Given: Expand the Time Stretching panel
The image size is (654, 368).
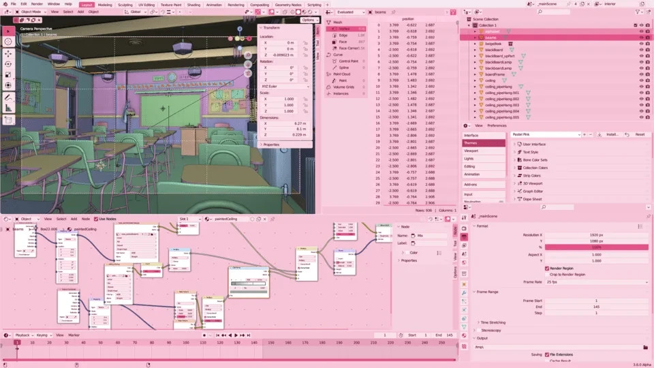Looking at the screenshot, I should (492, 322).
